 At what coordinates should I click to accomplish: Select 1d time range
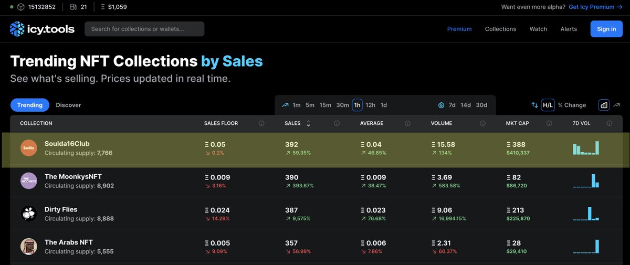384,105
